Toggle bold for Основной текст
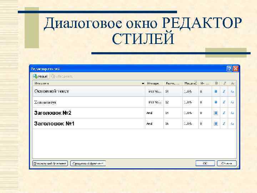Screen dimensions: 257x193 [x=216, y=91]
